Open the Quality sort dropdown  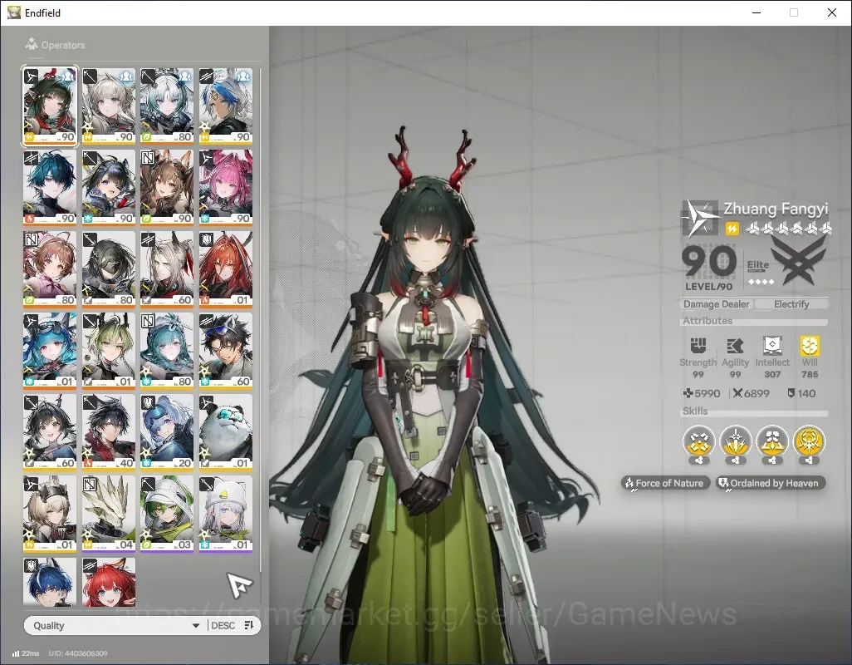[x=115, y=625]
